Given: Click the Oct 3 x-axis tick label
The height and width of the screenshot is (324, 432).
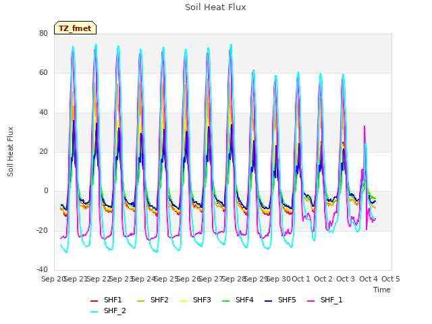Looking at the screenshot, I should pos(346,279).
